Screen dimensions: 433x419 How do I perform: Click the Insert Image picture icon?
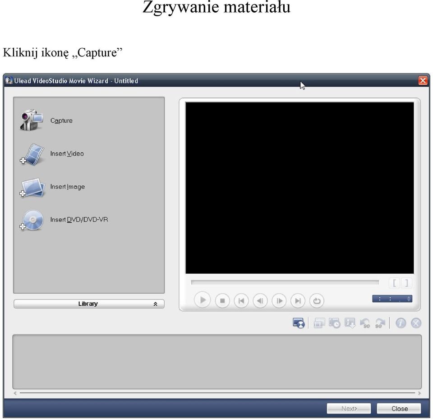point(32,187)
